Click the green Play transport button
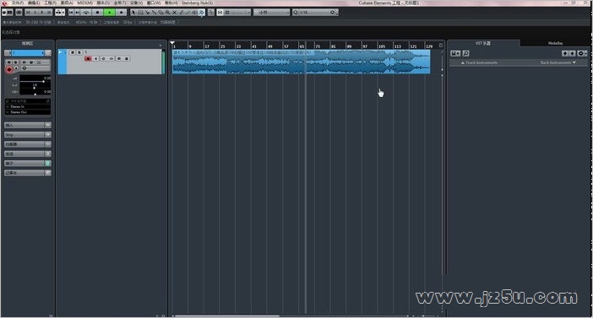 click(110, 12)
